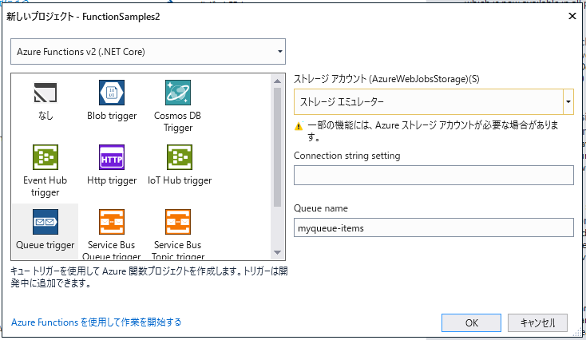
Task: Pick the Event Hub trigger icon
Action: click(46, 157)
